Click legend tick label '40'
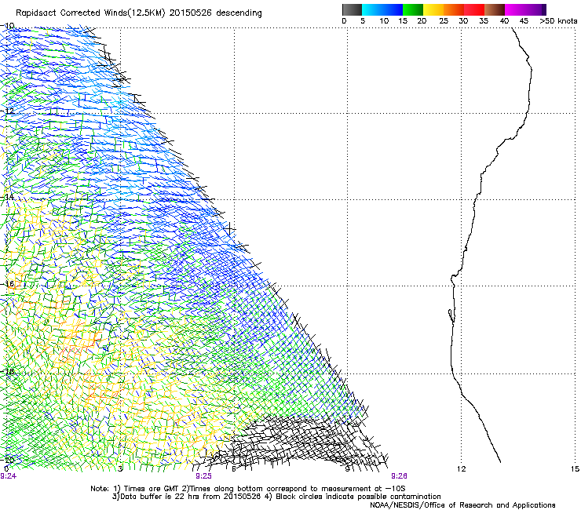Image resolution: width=581 pixels, height=510 pixels. coord(504,21)
